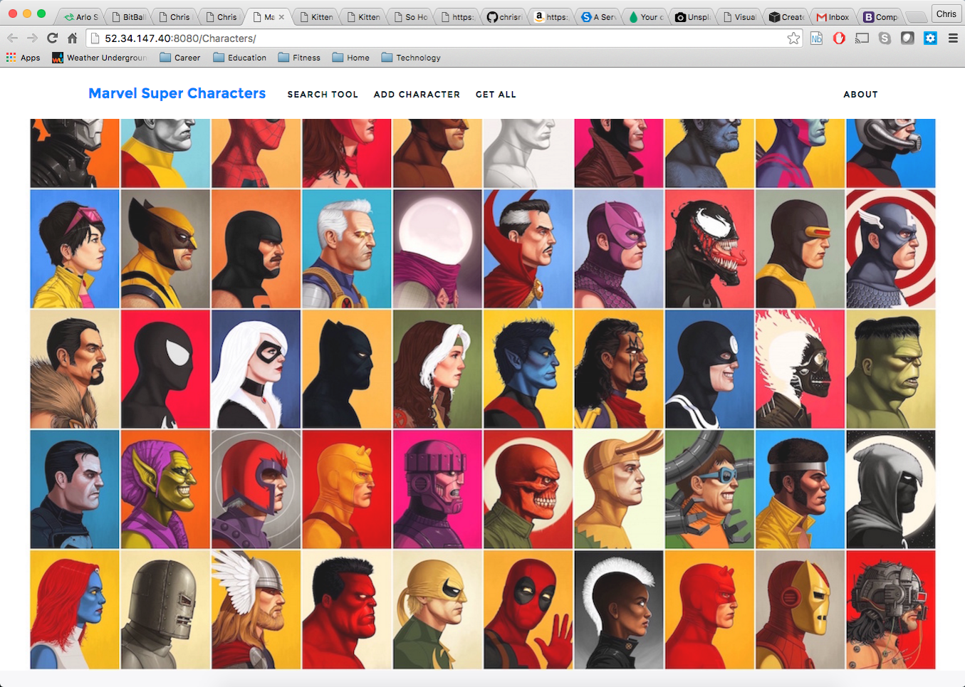Viewport: 965px width, 687px height.
Task: Open the SEARCH TOOL page
Action: click(323, 94)
